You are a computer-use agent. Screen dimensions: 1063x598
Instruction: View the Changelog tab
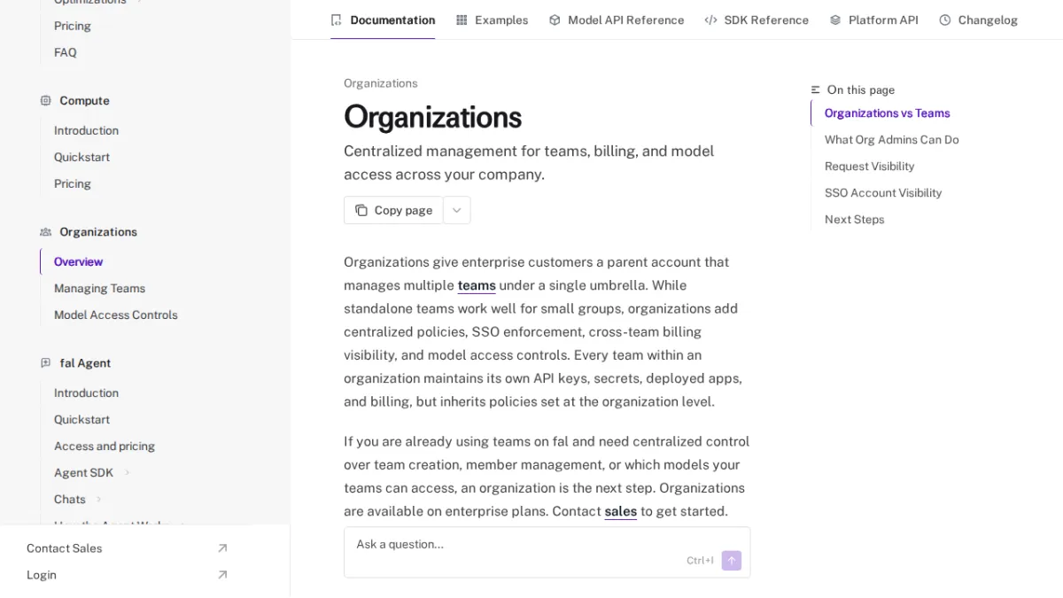point(978,19)
